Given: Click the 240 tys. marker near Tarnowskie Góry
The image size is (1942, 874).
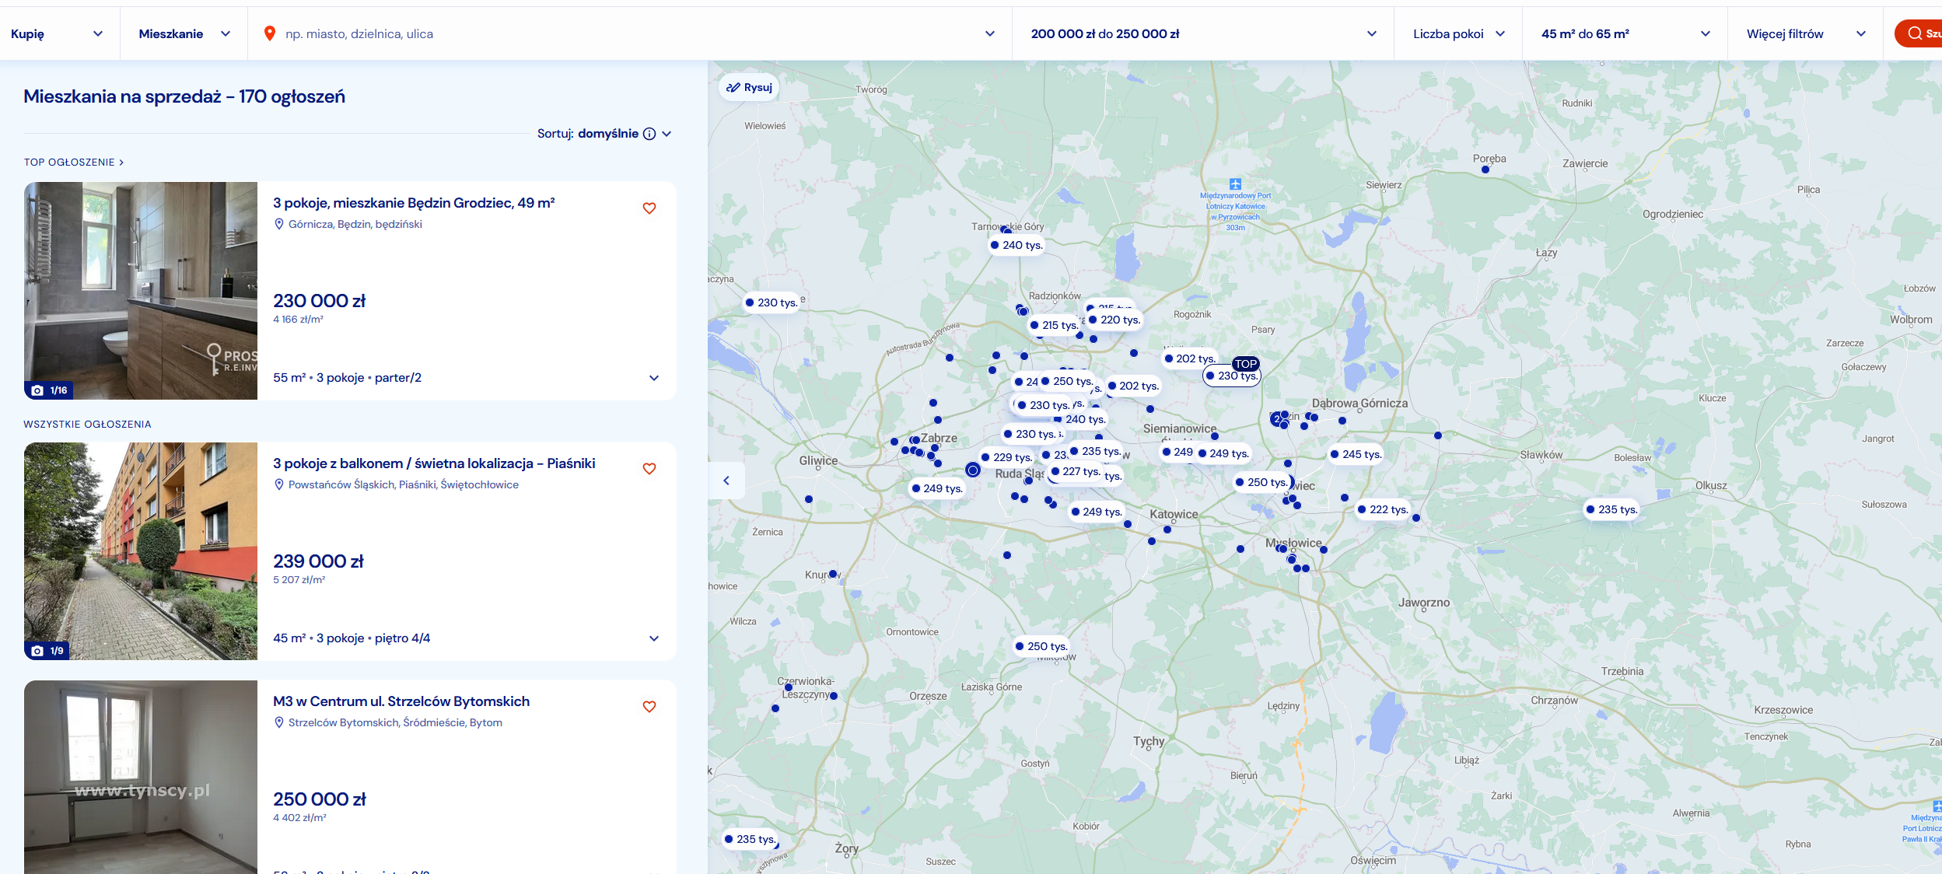Looking at the screenshot, I should coord(1017,245).
